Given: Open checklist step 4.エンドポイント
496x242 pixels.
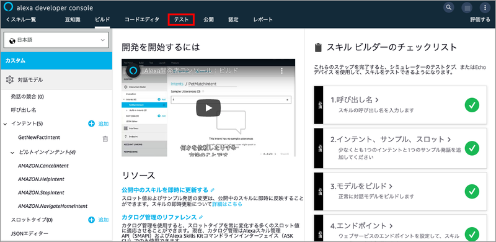Looking at the screenshot, I should click(361, 226).
